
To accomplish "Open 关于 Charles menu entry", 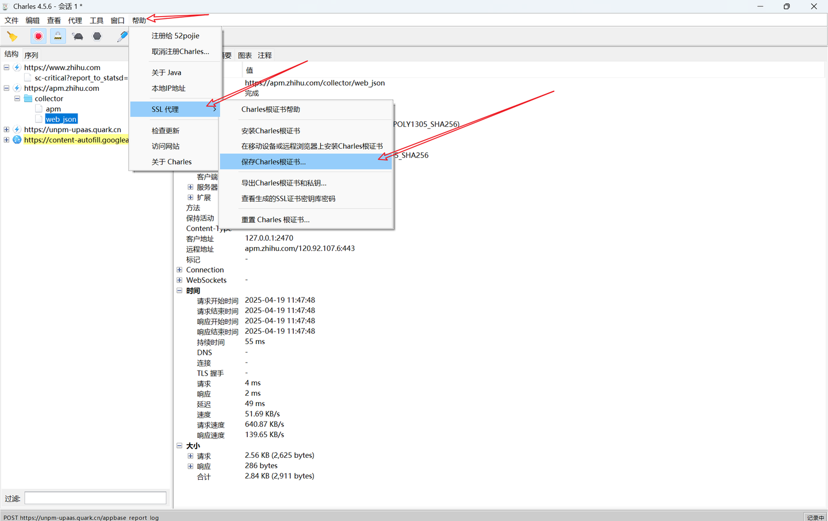I will tap(175, 161).
